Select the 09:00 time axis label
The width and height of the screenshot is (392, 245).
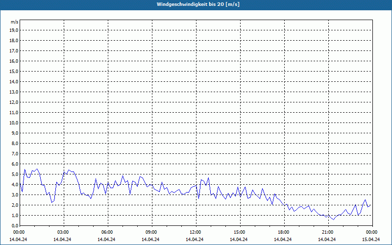tap(151, 232)
